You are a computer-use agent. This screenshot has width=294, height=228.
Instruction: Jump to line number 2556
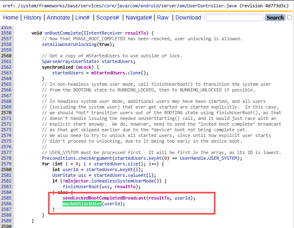coord(6,33)
